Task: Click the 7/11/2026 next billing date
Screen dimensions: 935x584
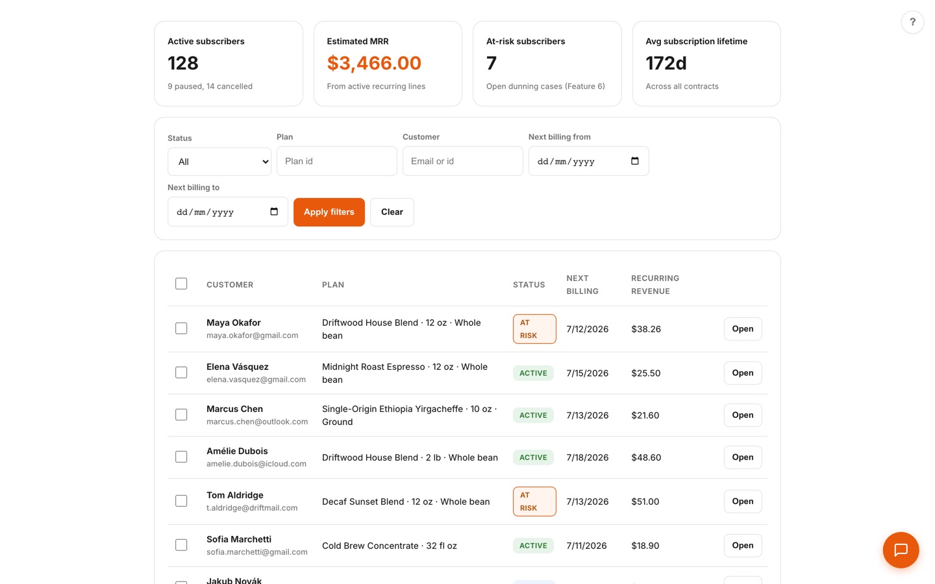Action: pyautogui.click(x=587, y=546)
